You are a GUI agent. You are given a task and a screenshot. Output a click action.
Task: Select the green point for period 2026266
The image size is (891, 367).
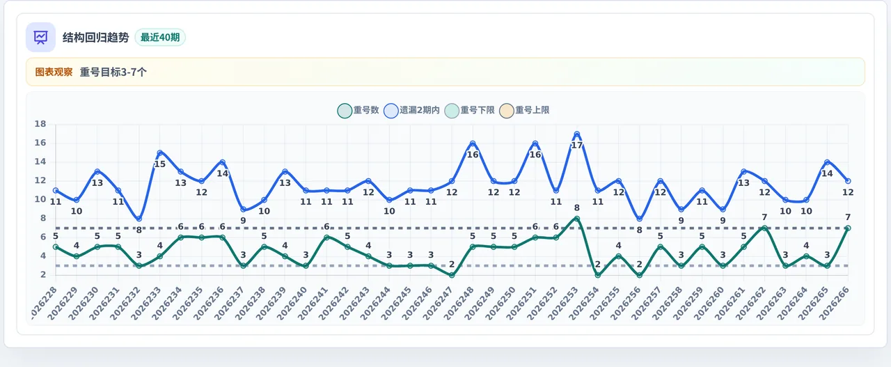tap(847, 228)
